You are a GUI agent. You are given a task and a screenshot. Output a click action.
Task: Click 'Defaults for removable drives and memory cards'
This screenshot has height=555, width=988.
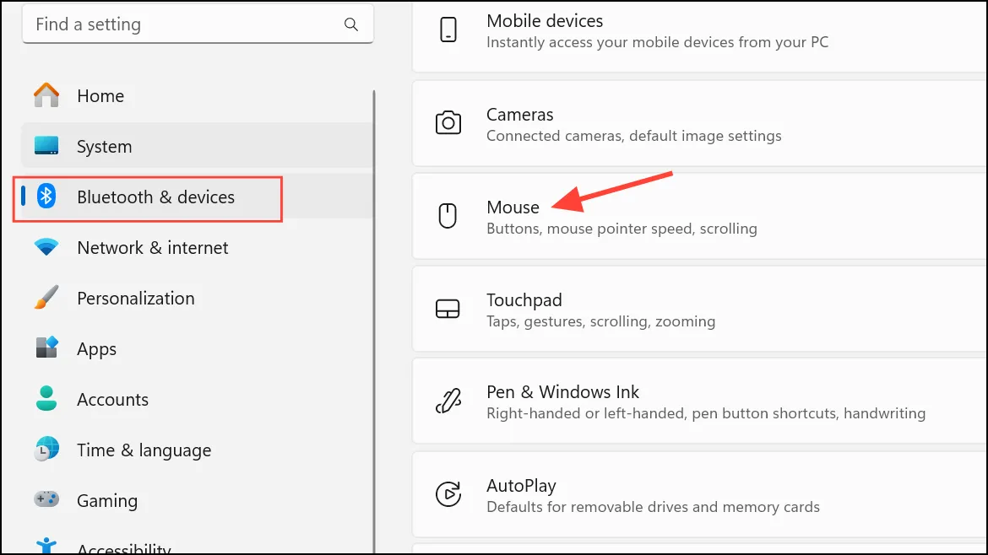pos(653,507)
